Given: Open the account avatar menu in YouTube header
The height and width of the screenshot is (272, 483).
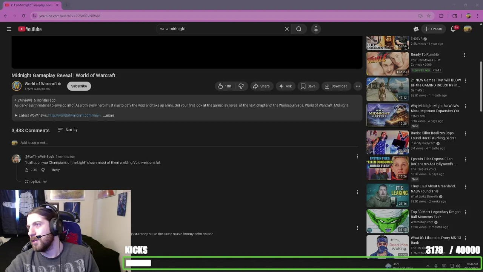Looking at the screenshot, I should (x=468, y=29).
